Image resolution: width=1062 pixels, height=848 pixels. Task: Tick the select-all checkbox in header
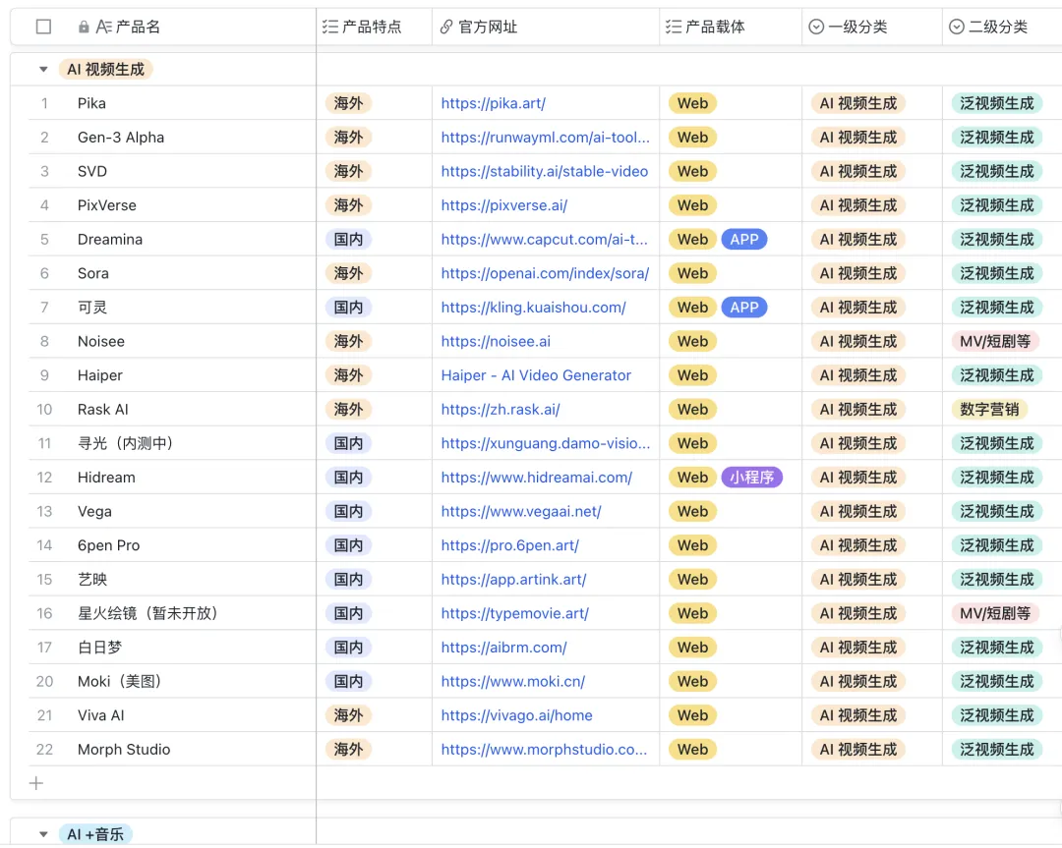[x=43, y=27]
